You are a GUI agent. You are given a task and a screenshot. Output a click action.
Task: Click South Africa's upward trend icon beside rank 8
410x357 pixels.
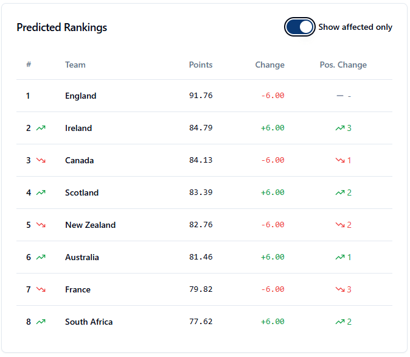pyautogui.click(x=41, y=322)
